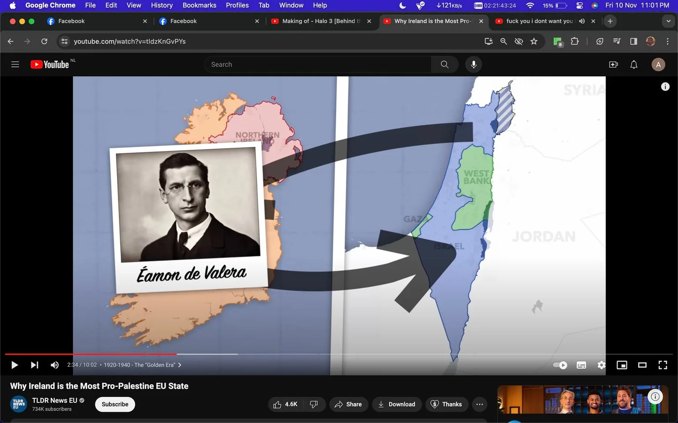Switch player to Miniplayer mode
This screenshot has height=423, width=678.
(622, 365)
